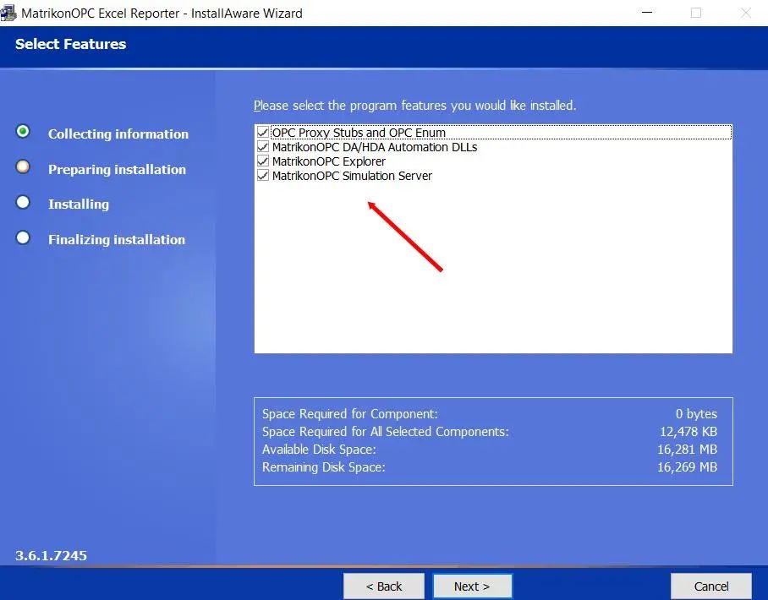
Task: Click the Finalizing installation step indicator
Action: [x=23, y=237]
